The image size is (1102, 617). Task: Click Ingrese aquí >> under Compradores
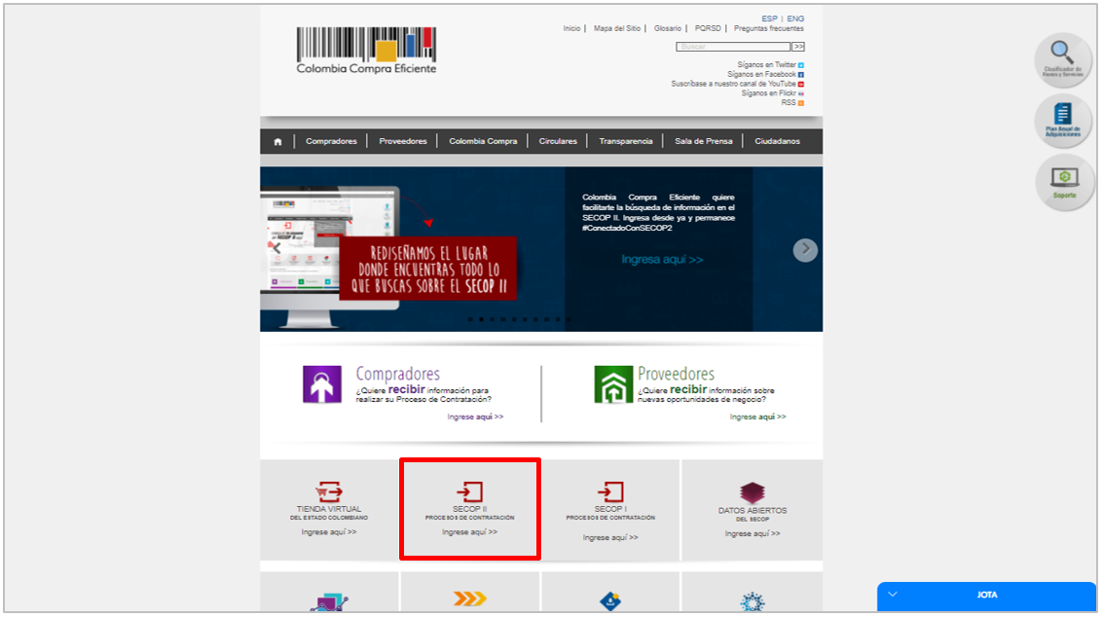pos(475,417)
